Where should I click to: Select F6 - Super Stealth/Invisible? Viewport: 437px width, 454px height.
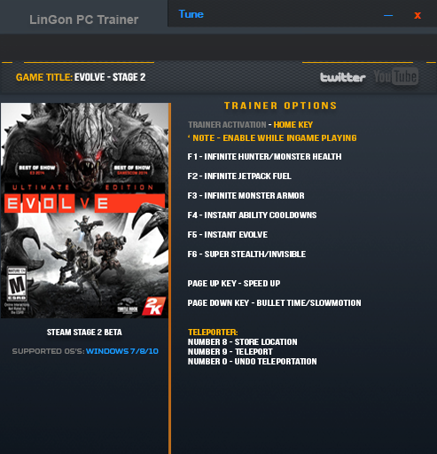[x=246, y=254]
